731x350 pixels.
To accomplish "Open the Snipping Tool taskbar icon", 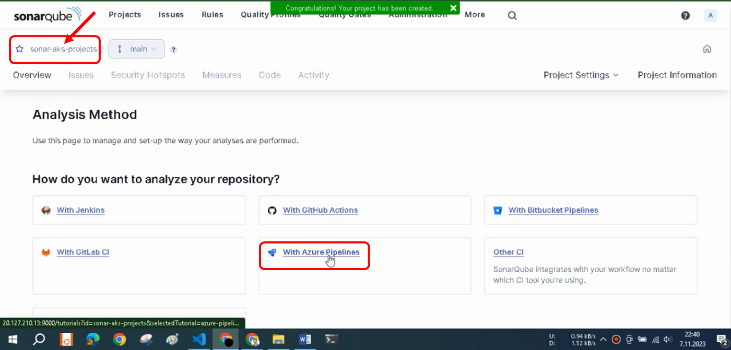I will pos(146,340).
